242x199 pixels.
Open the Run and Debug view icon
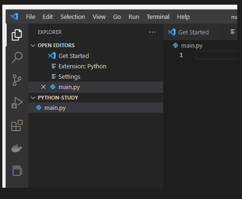17,103
